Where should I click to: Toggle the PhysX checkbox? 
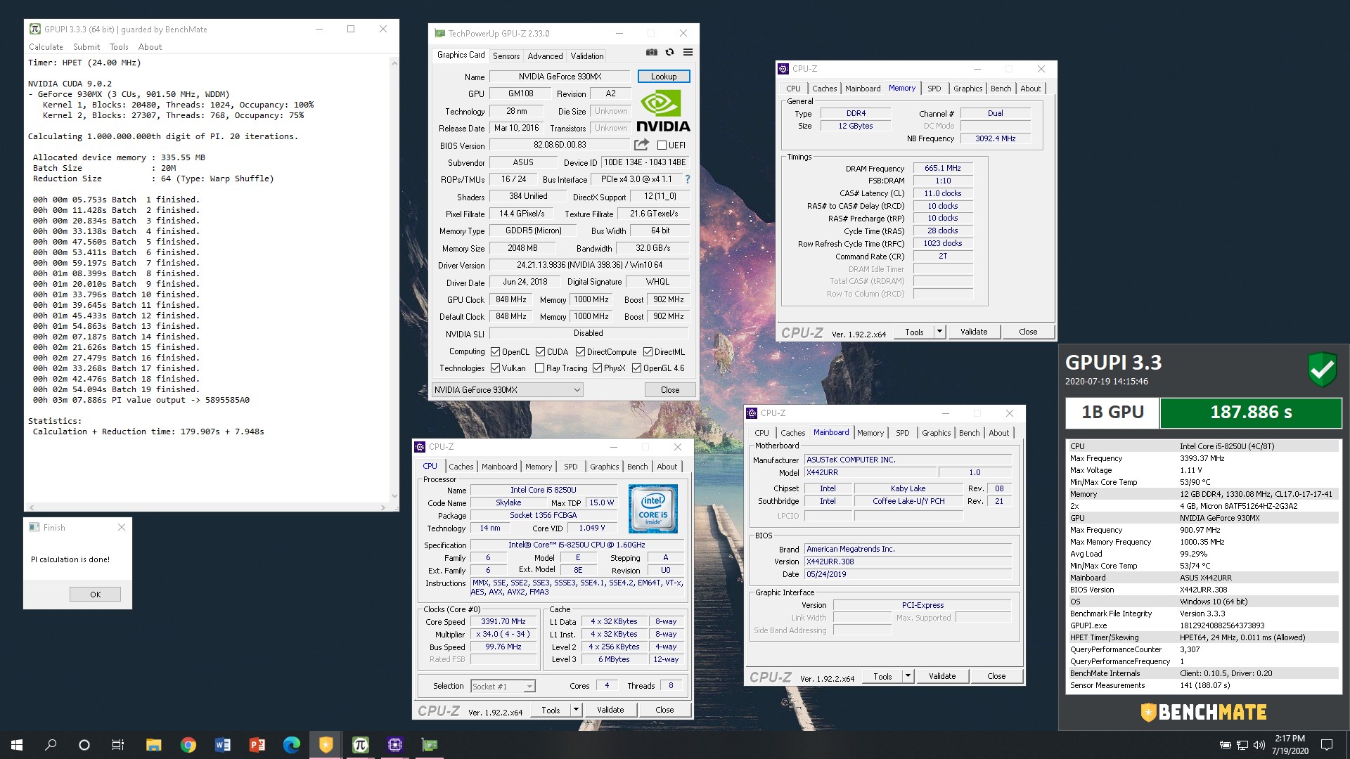point(597,368)
